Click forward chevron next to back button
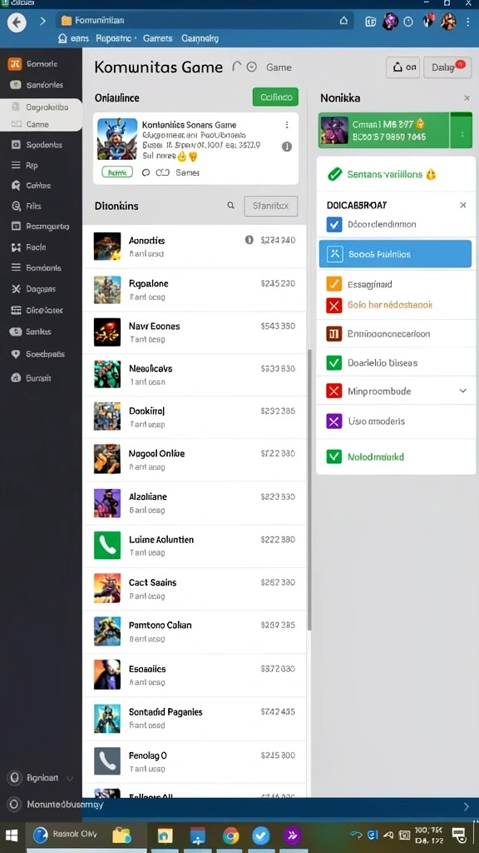479x853 pixels. pyautogui.click(x=42, y=22)
